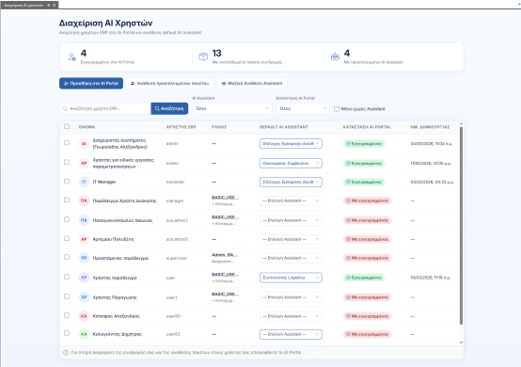Viewport: 521px width, 367px height.
Task: Click the scroll-down arrow below the table scrollbar
Action: click(461, 343)
